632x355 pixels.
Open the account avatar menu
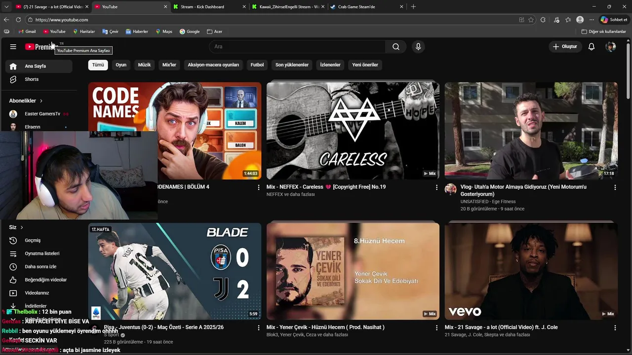(x=611, y=47)
